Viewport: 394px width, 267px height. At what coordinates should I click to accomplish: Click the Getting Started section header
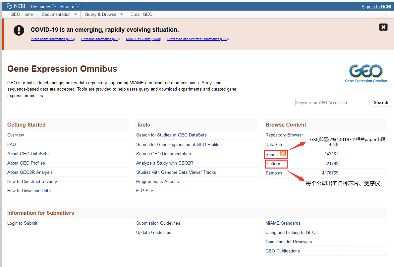click(x=27, y=125)
